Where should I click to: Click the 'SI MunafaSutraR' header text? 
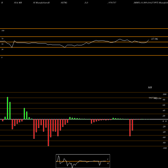[41, 3]
